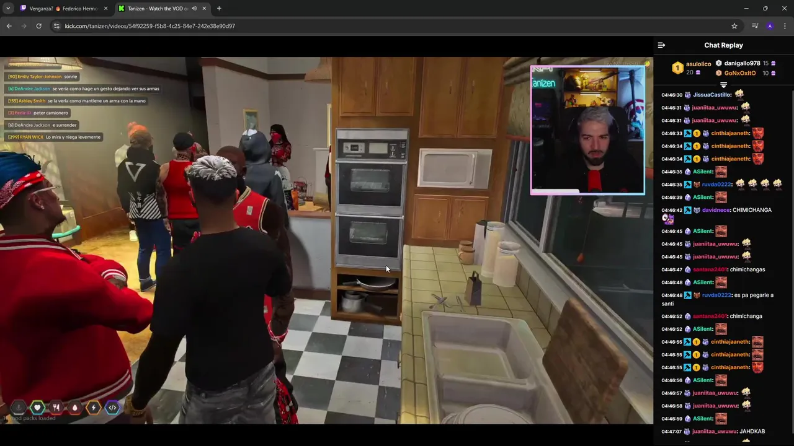The width and height of the screenshot is (794, 446).
Task: Switch to the Venganza Federico tab
Action: (64, 9)
